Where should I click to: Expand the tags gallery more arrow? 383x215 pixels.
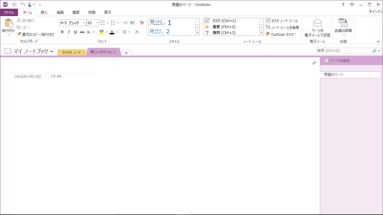(x=262, y=33)
